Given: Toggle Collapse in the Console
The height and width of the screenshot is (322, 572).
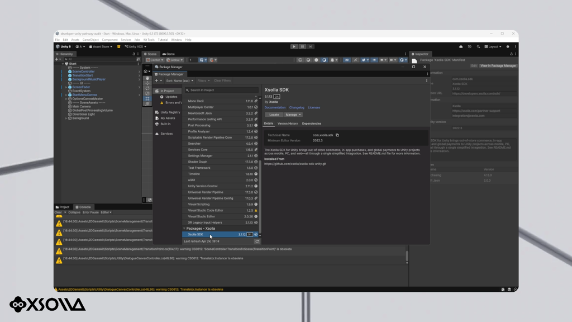Looking at the screenshot, I should (x=74, y=212).
